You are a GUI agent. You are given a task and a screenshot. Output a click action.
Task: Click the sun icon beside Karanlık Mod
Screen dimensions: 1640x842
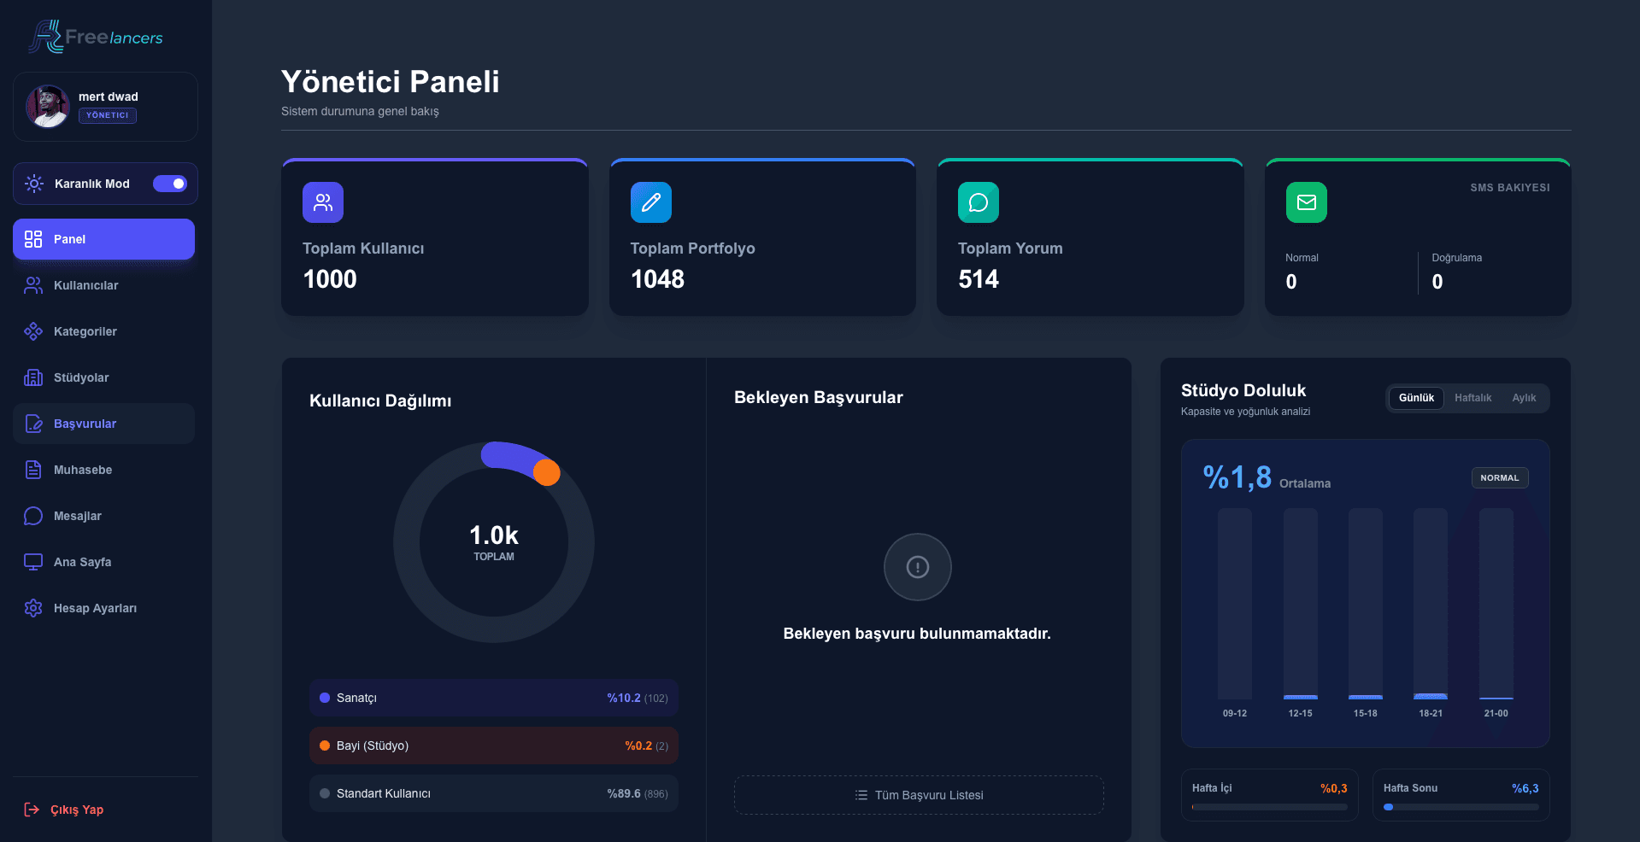pos(34,184)
